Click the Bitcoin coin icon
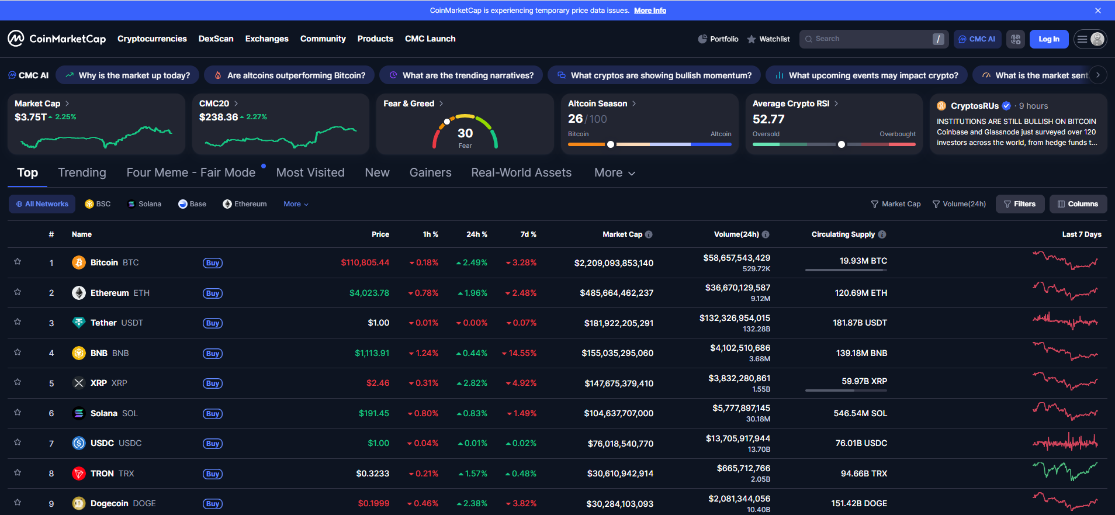 79,262
